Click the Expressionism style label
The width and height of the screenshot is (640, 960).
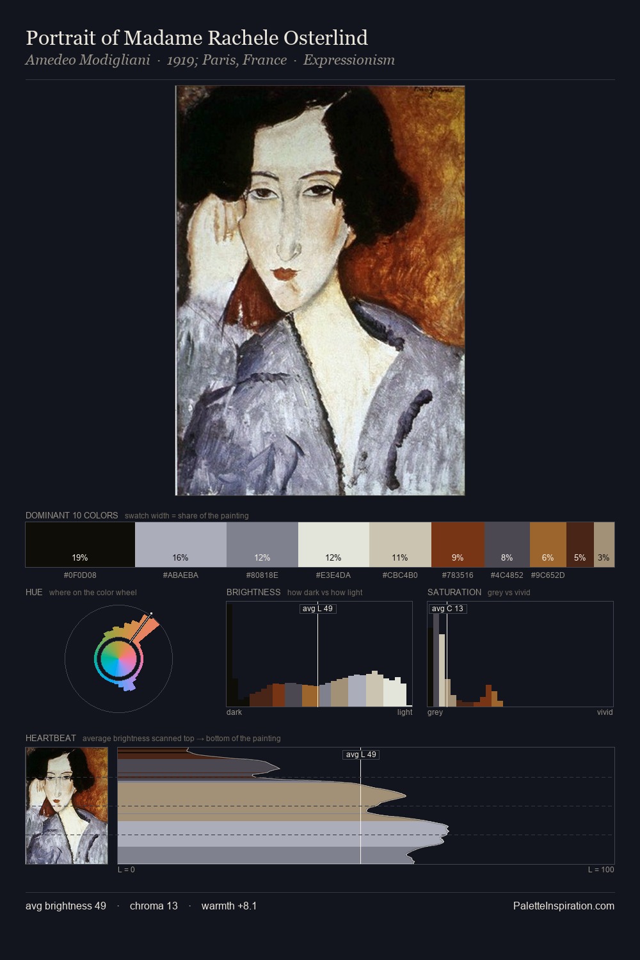click(349, 60)
